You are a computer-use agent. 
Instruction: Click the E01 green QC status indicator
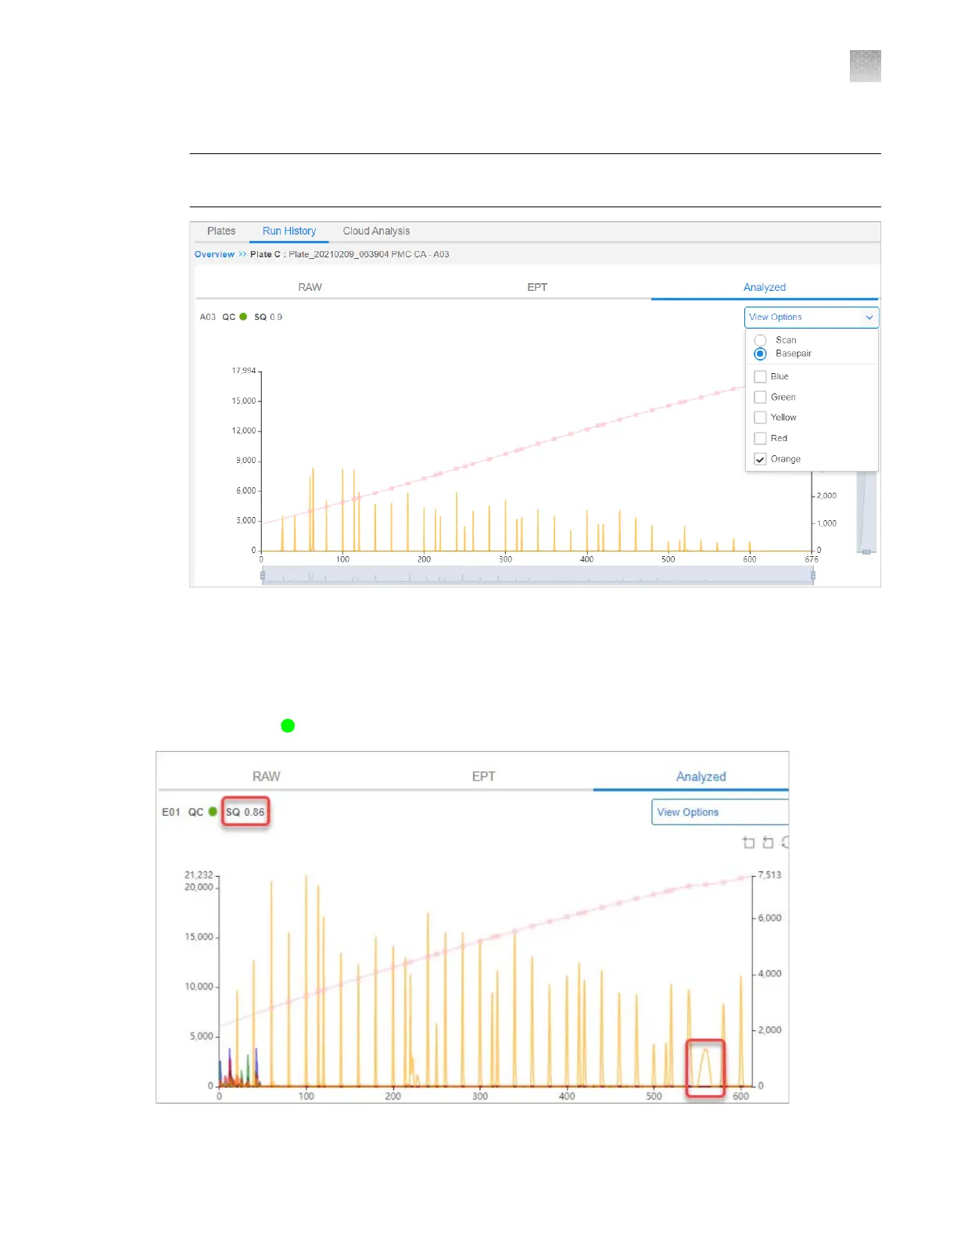pyautogui.click(x=213, y=812)
